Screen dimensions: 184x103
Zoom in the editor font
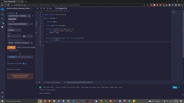44,8
